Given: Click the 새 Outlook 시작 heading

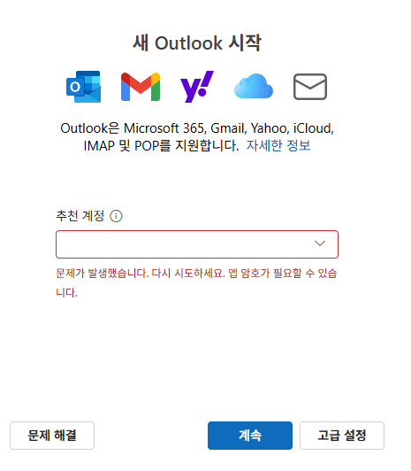Looking at the screenshot, I should tap(197, 43).
